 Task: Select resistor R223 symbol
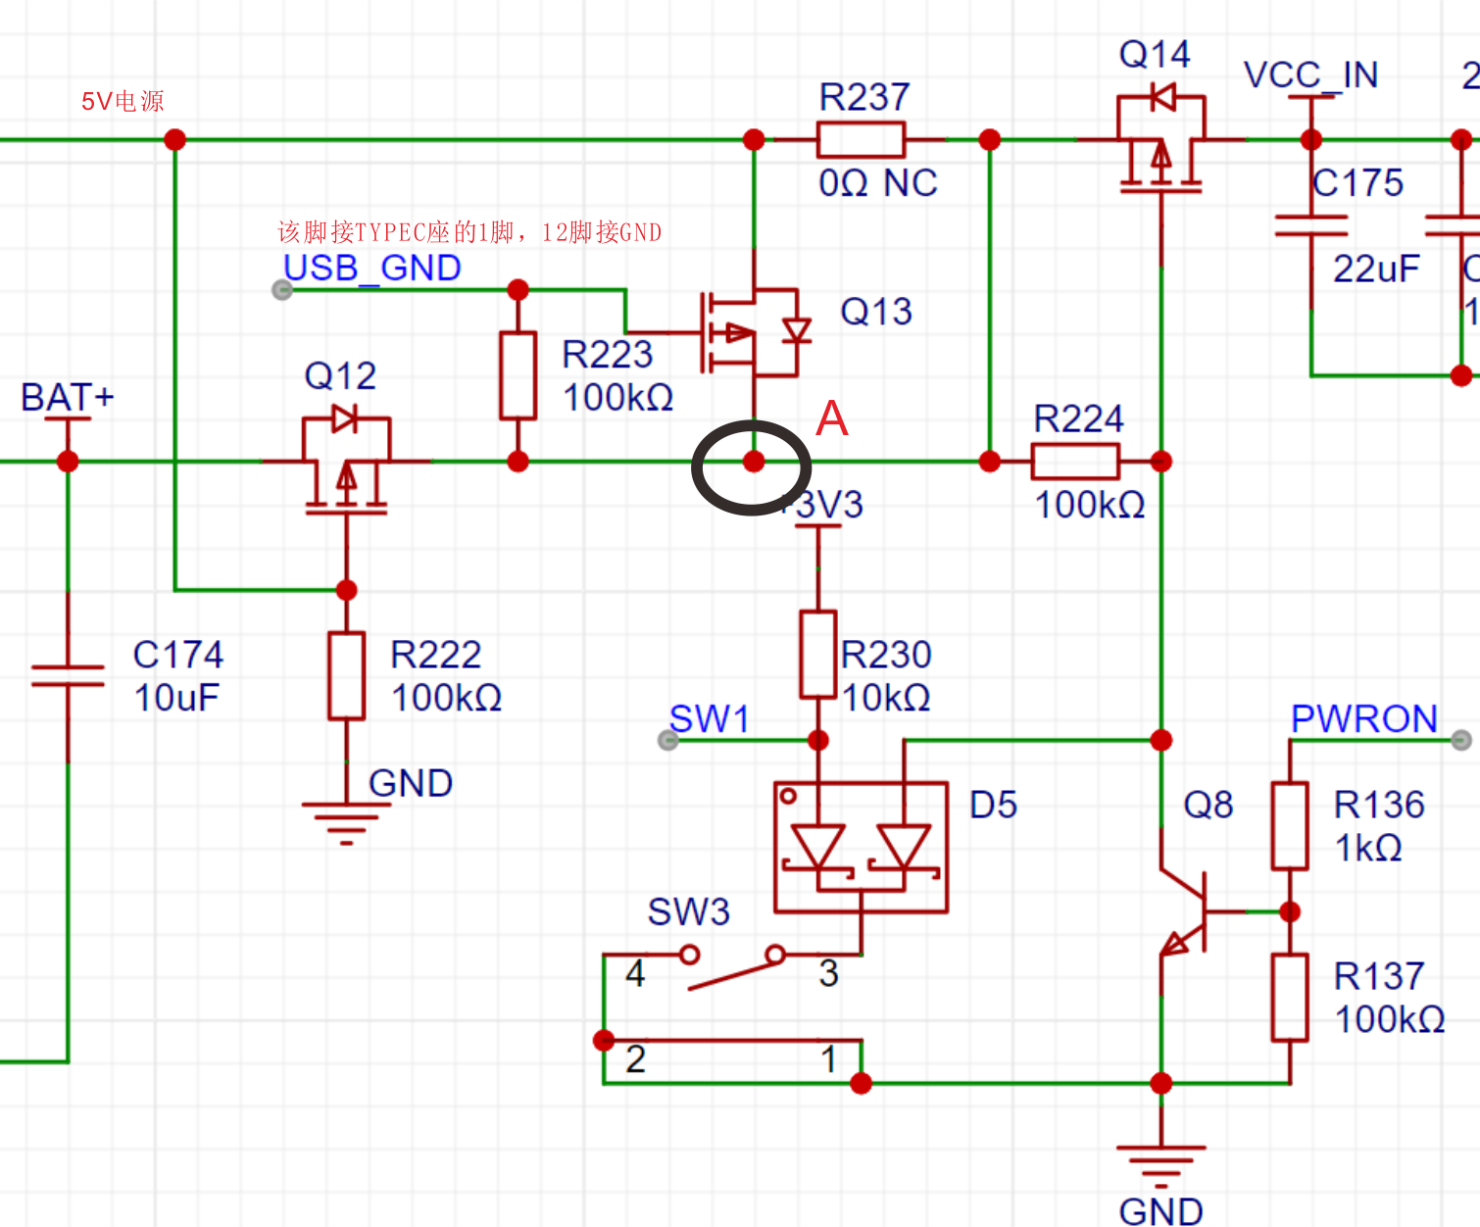click(518, 375)
